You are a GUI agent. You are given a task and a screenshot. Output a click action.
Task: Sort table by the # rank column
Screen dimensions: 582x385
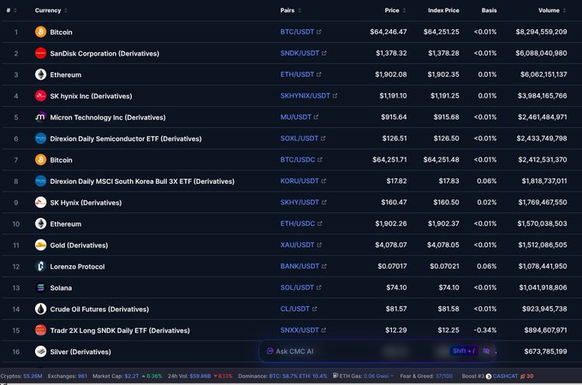[x=11, y=10]
